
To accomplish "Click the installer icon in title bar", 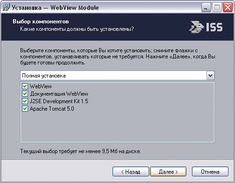I will [6, 7].
